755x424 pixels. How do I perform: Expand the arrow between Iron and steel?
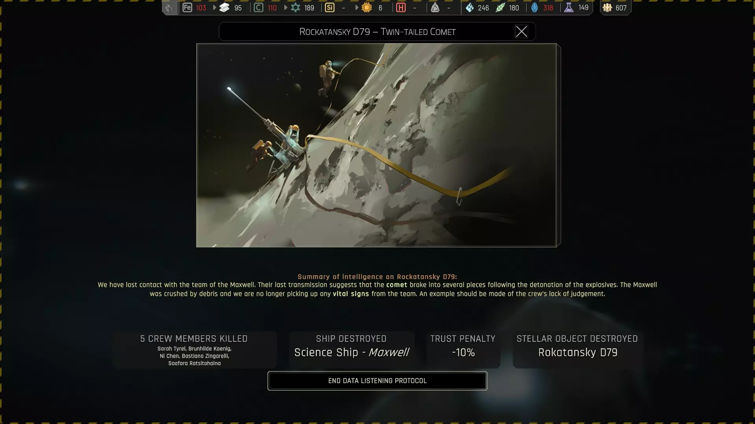point(214,7)
